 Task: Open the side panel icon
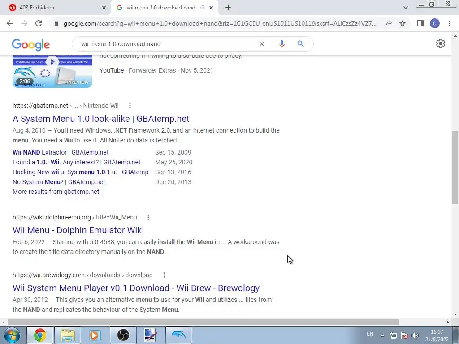click(x=420, y=23)
